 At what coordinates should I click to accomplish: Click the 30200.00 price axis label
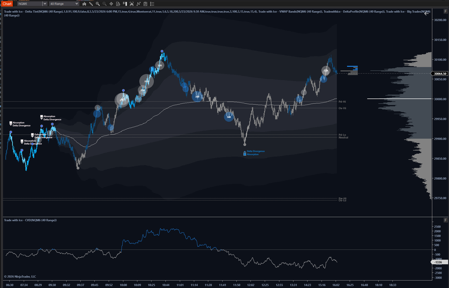[x=440, y=20]
